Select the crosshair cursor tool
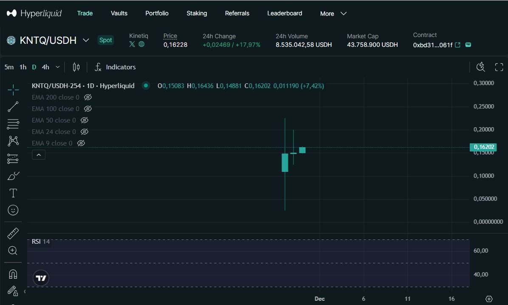 pos(13,90)
